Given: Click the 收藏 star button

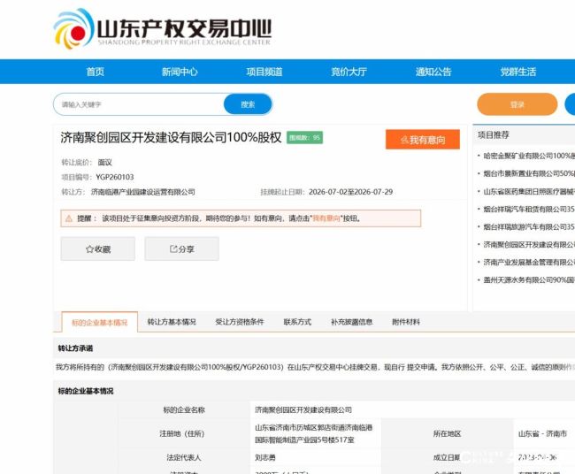Looking at the screenshot, I should point(98,248).
